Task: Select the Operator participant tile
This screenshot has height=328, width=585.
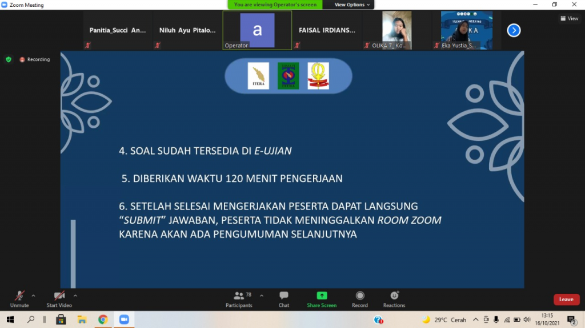Action: click(x=257, y=30)
